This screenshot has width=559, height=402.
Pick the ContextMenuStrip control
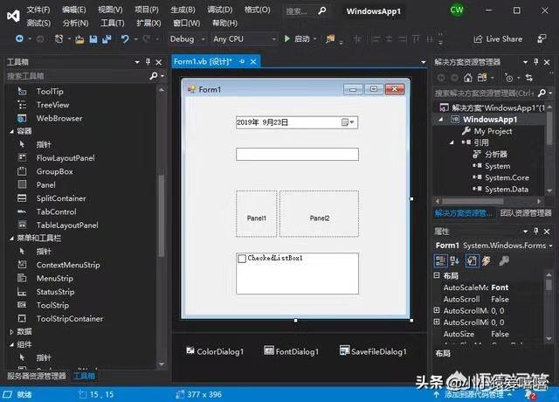[68, 265]
